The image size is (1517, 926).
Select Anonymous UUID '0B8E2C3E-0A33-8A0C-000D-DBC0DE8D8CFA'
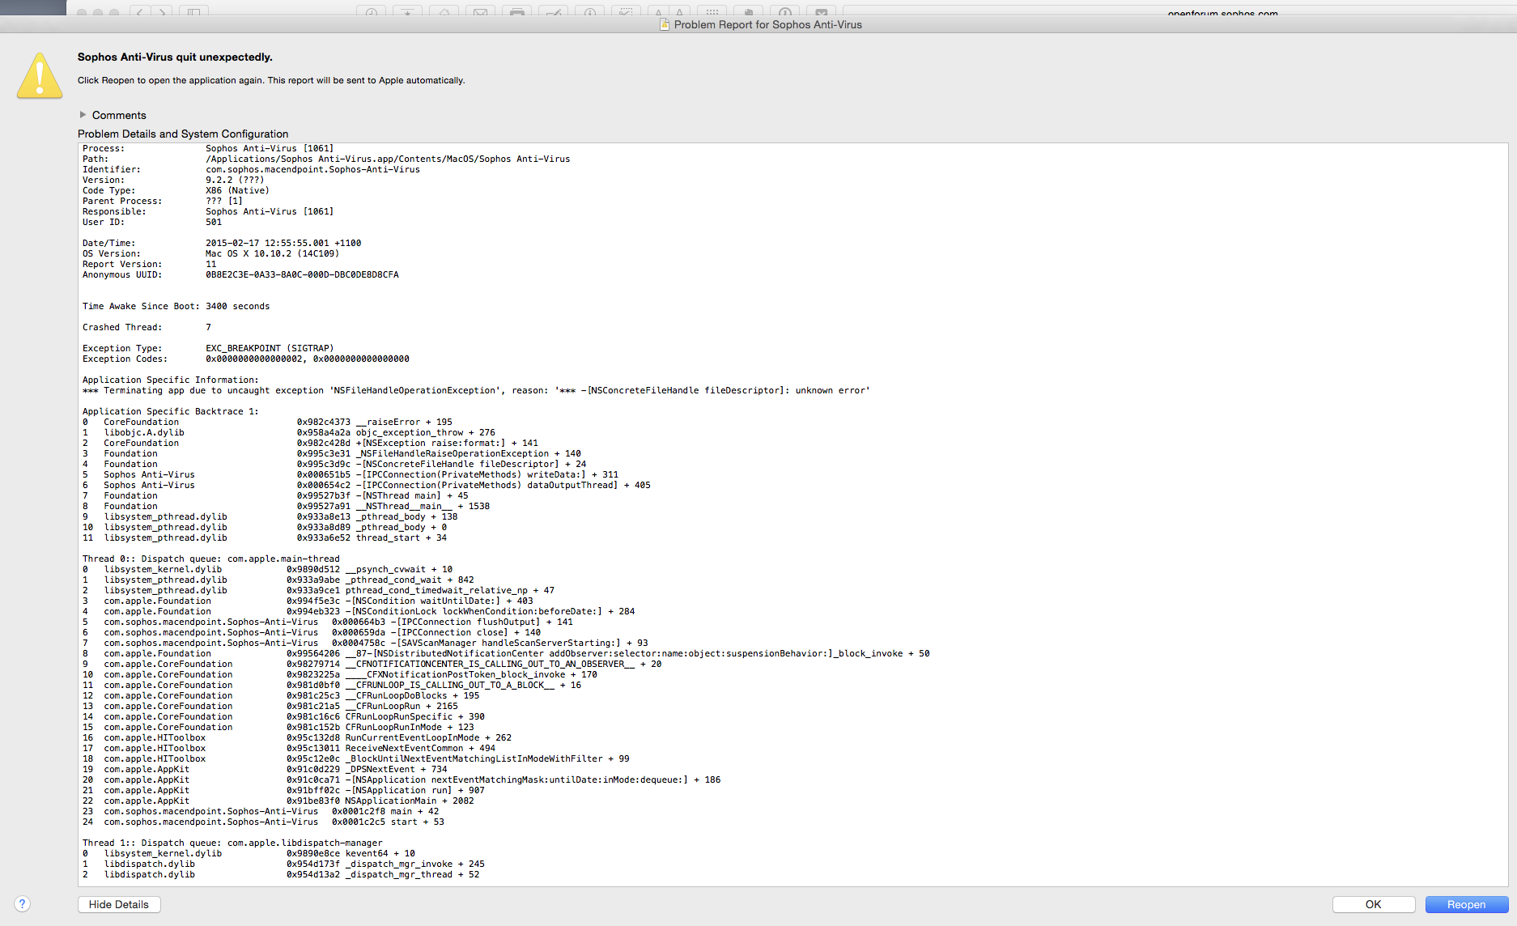click(x=302, y=274)
